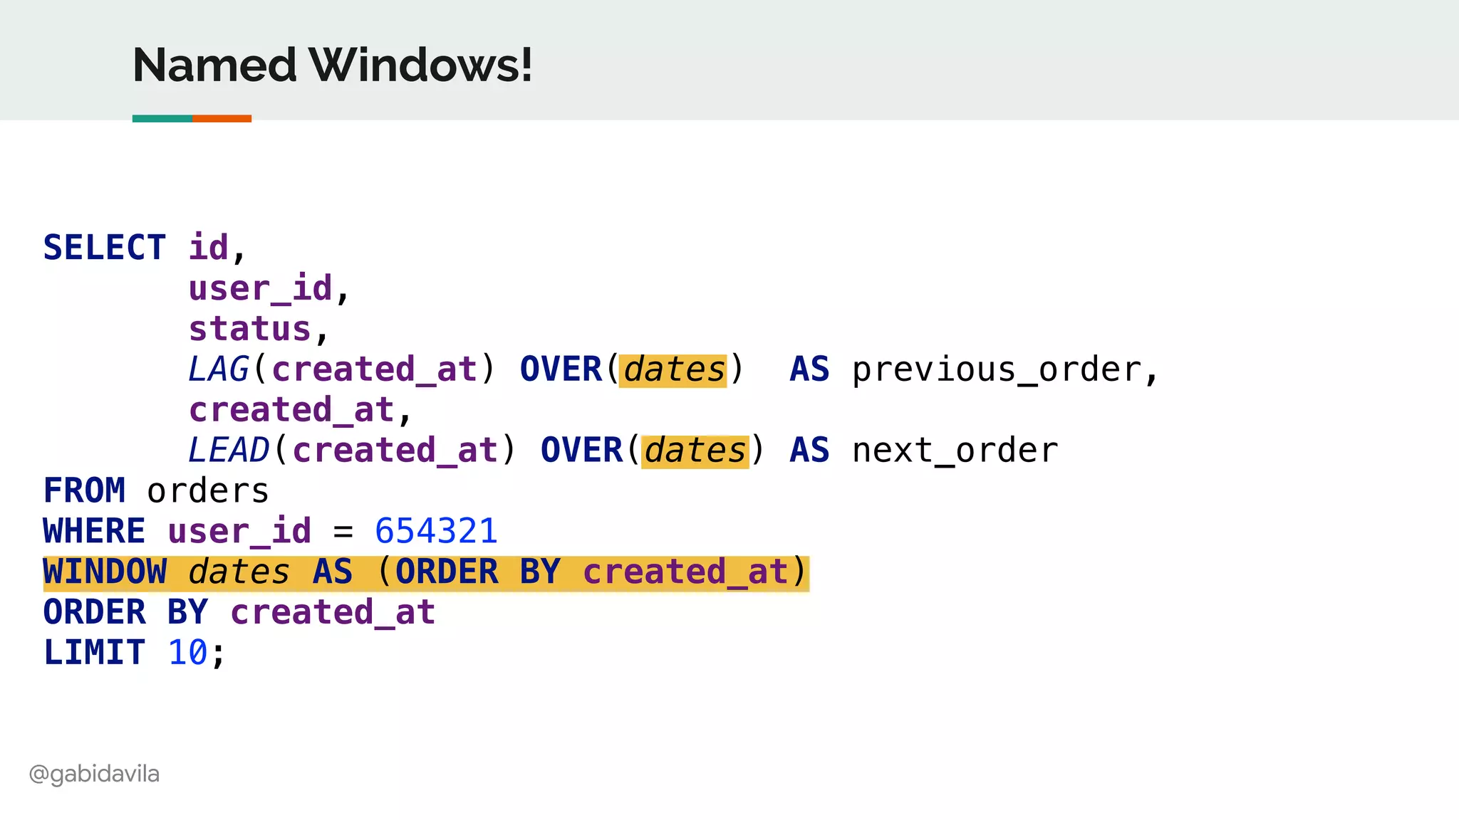Click the WHERE keyword
This screenshot has width=1459, height=820.
94,532
